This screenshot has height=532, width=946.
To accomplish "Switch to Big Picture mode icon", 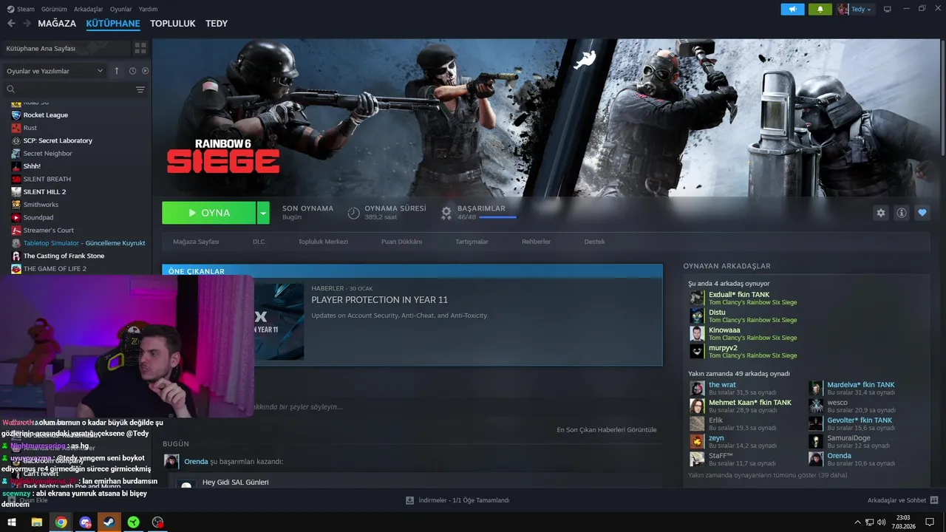I will 888,9.
